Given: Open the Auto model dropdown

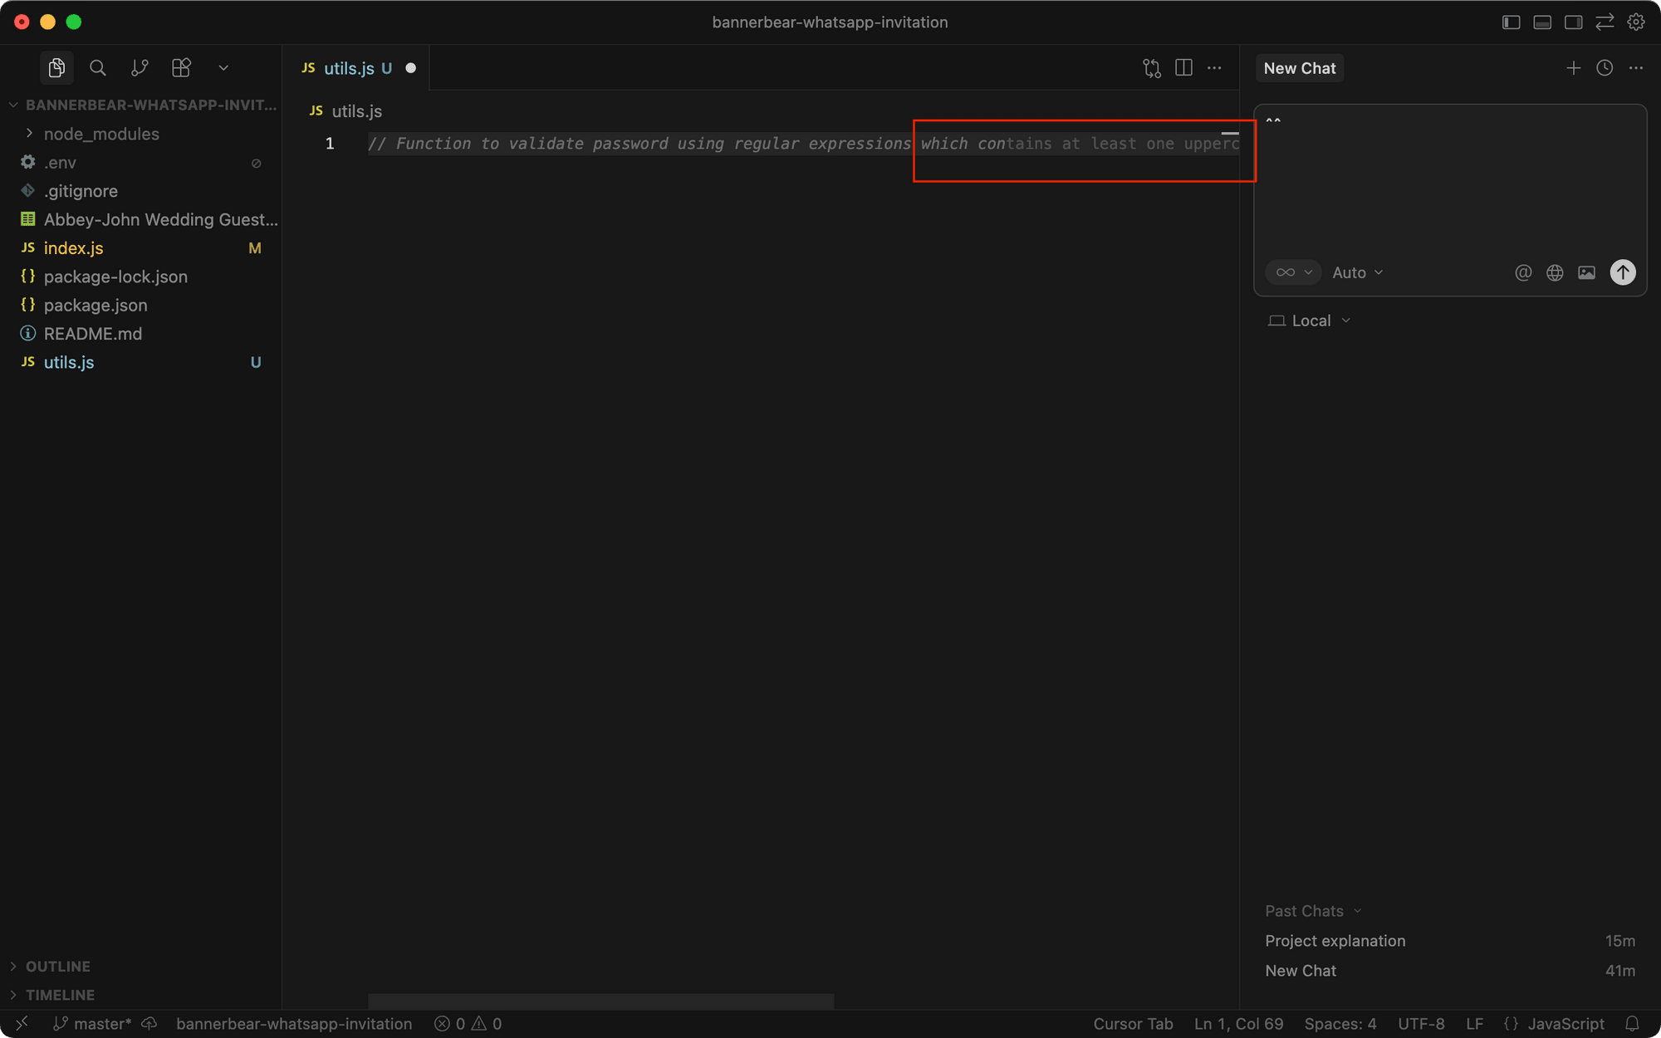Looking at the screenshot, I should coord(1355,272).
